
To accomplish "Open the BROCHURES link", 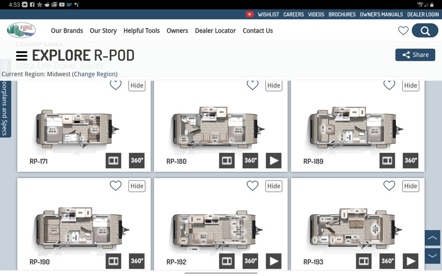I will tap(342, 14).
